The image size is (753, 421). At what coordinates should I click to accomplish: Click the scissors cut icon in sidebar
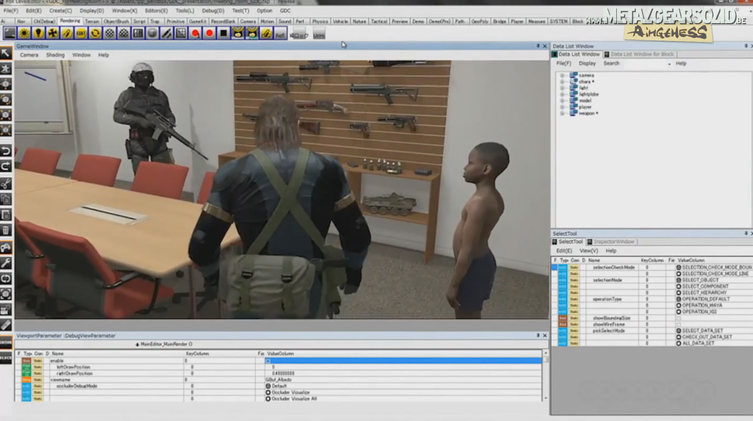coord(6,184)
